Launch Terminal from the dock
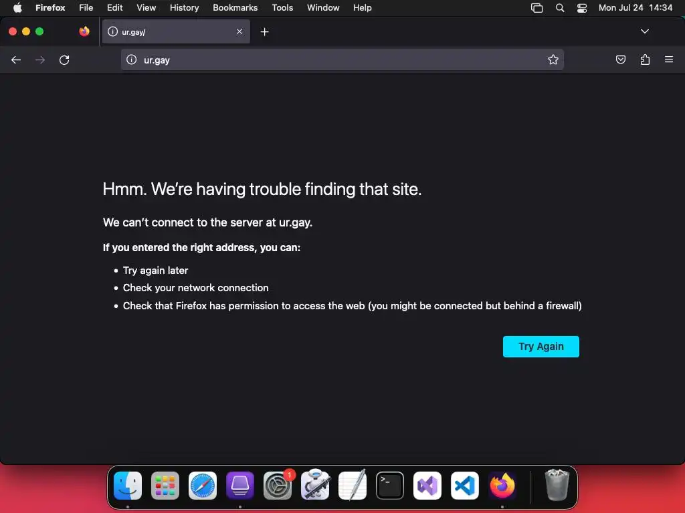685x513 pixels. pos(390,486)
